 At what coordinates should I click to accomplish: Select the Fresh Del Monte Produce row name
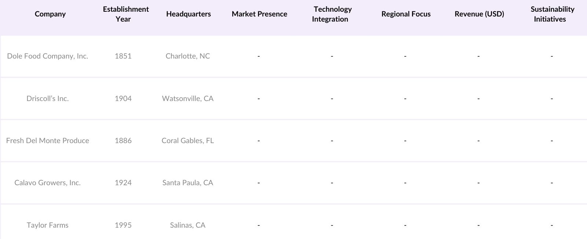tap(48, 141)
